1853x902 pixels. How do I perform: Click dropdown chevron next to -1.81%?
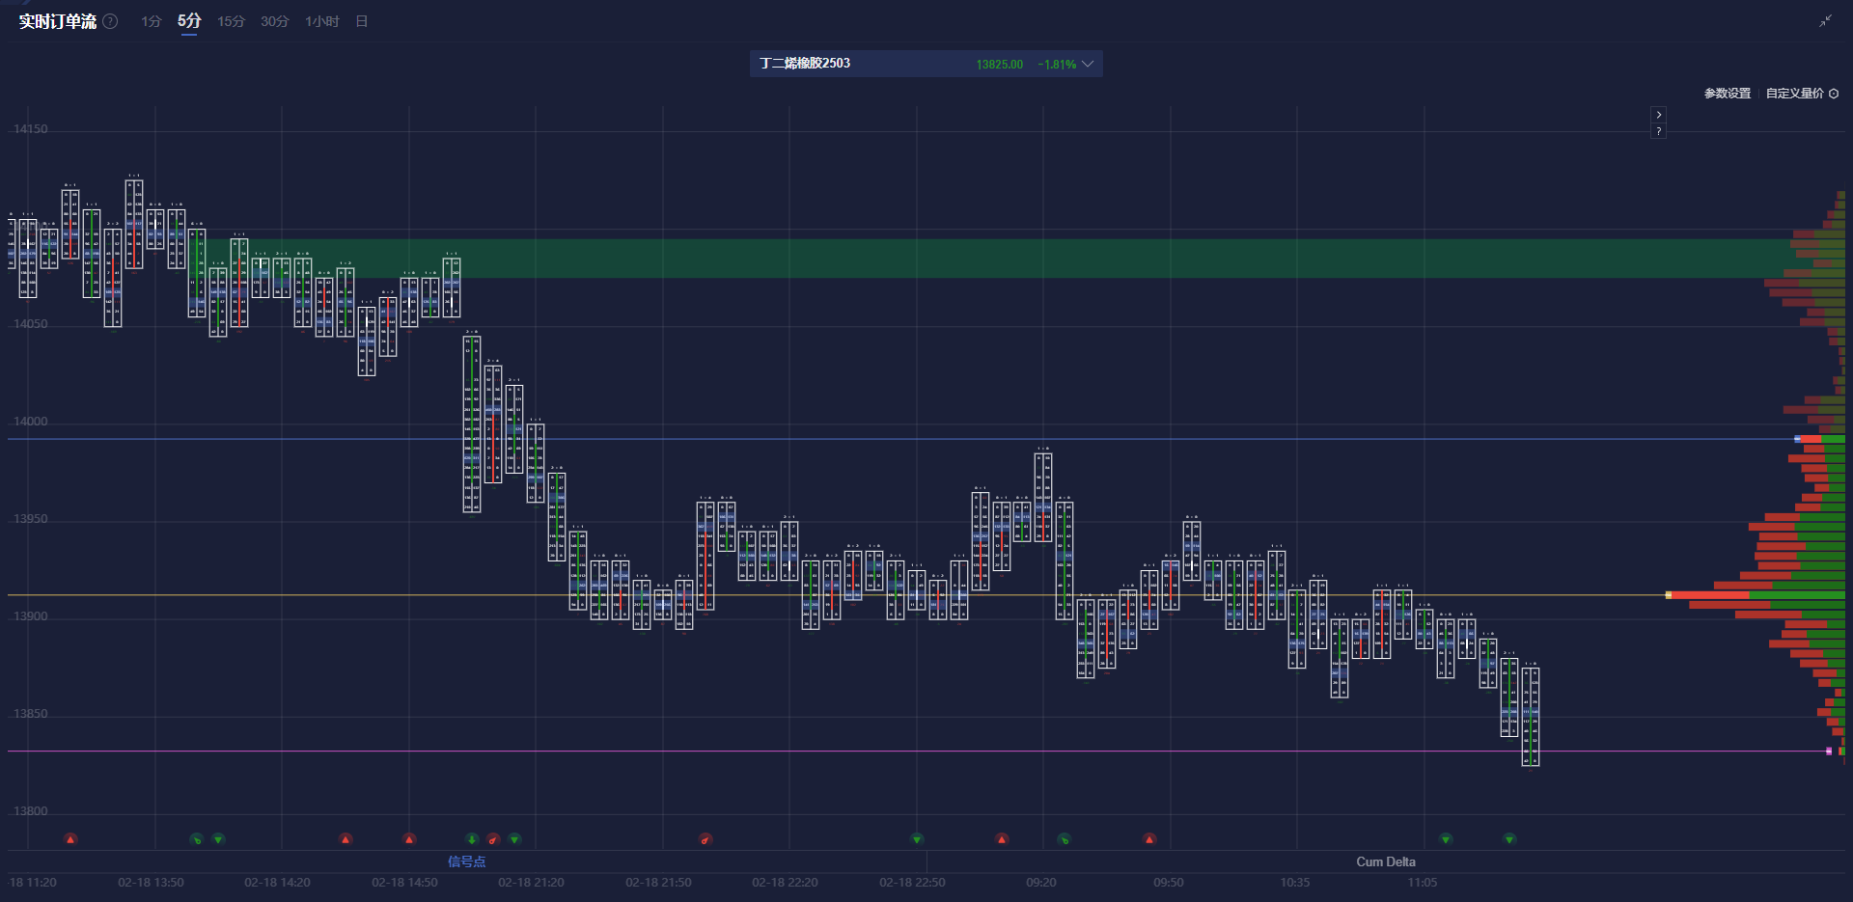coord(1088,64)
